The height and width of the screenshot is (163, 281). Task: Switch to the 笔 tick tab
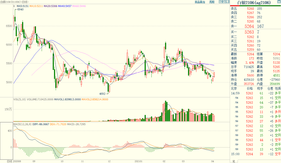tap(234, 161)
